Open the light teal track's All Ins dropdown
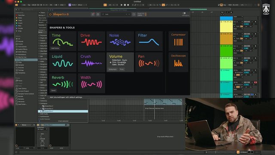This screenshot has width=275, height=155. (x=238, y=70)
